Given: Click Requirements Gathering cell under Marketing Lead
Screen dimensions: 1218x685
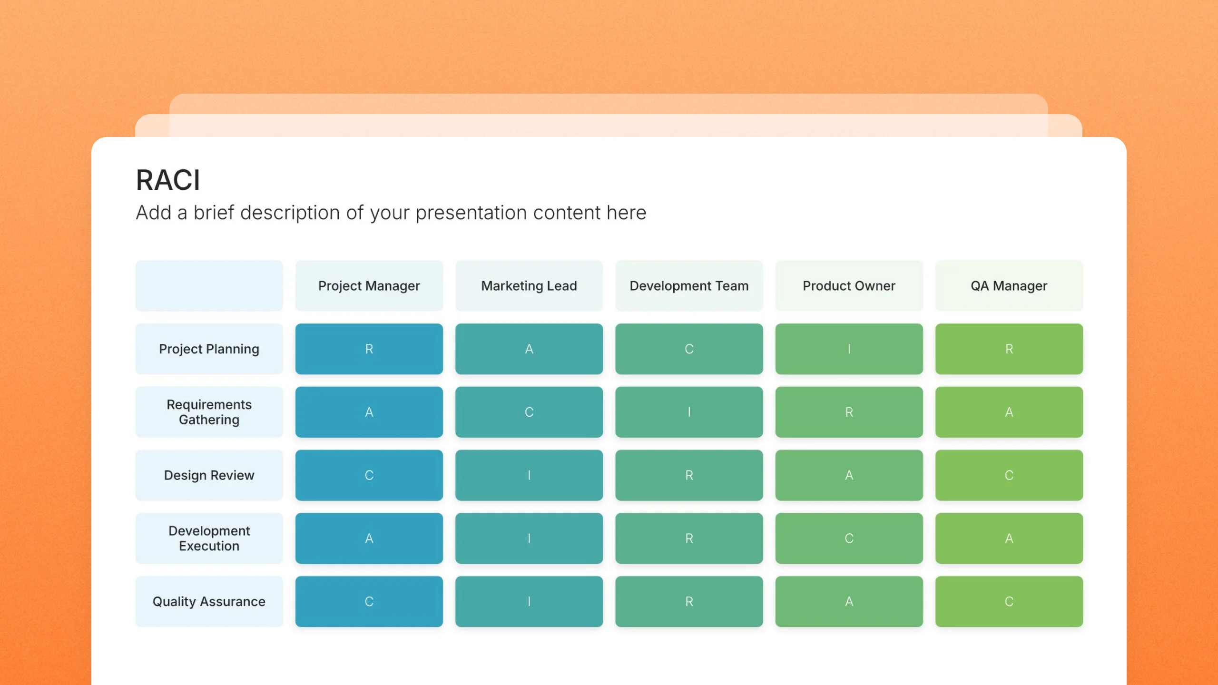Looking at the screenshot, I should click(529, 412).
